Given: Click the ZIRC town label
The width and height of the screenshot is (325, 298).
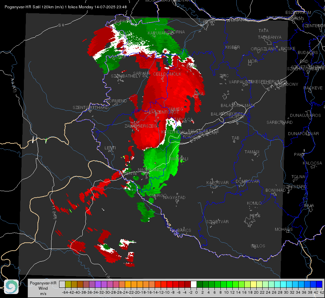Looking at the screenshot, I should click(224, 76).
